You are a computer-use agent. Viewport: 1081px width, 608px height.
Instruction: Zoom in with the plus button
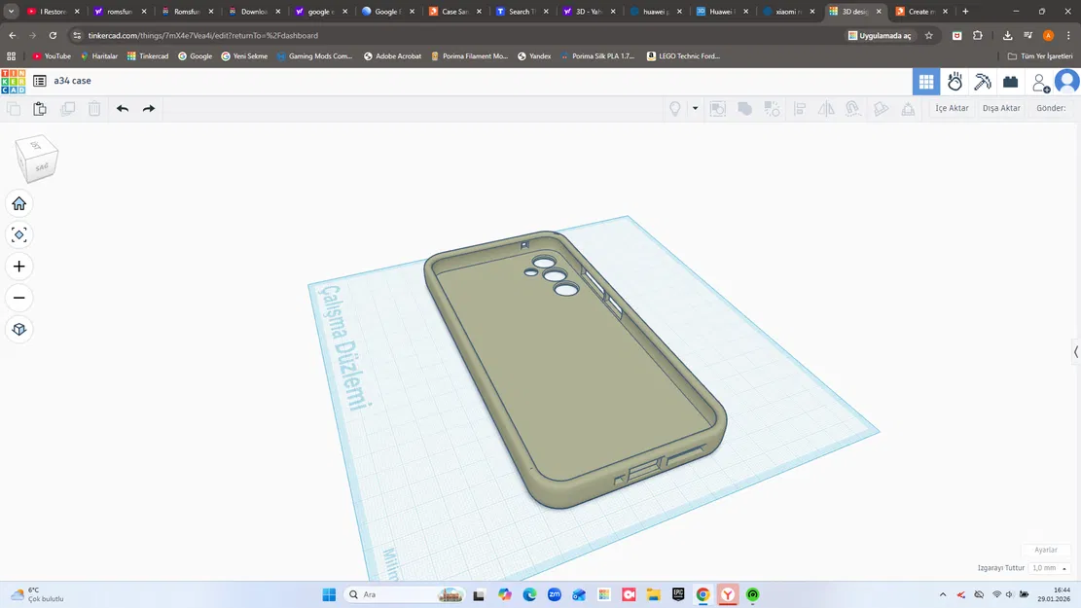pos(18,267)
